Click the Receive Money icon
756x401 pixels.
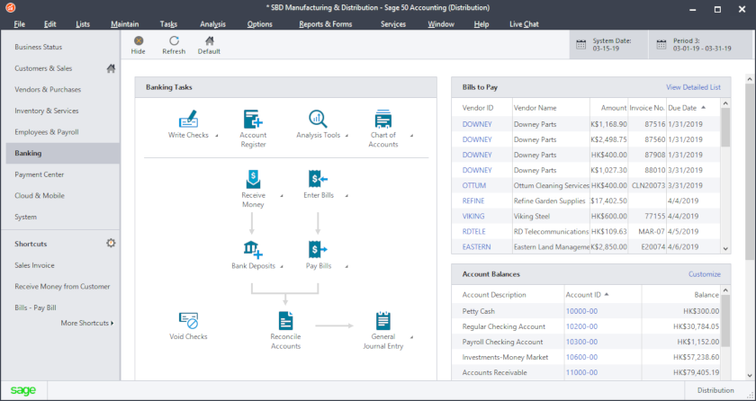click(x=253, y=178)
